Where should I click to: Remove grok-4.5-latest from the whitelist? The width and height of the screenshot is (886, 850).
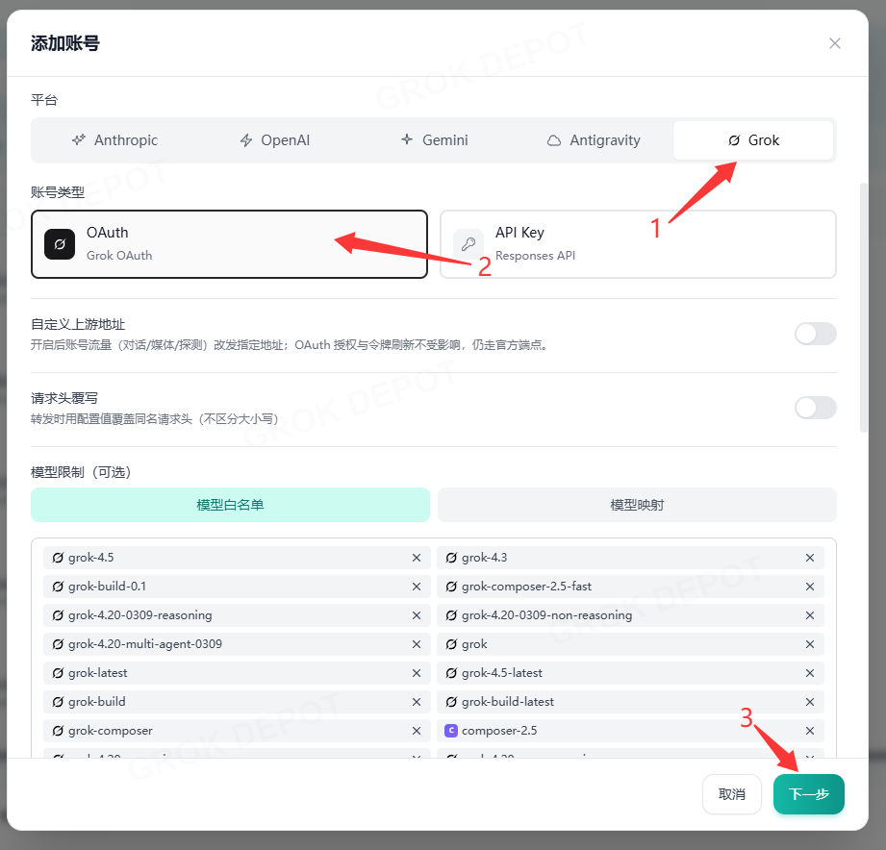pos(810,673)
